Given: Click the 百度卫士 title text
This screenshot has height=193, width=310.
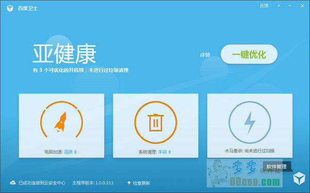Looking at the screenshot, I should [28, 8].
